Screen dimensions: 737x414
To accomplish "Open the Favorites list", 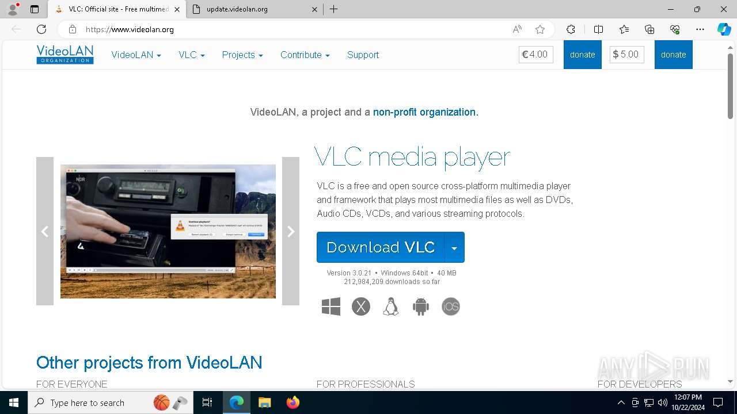I will [x=624, y=29].
